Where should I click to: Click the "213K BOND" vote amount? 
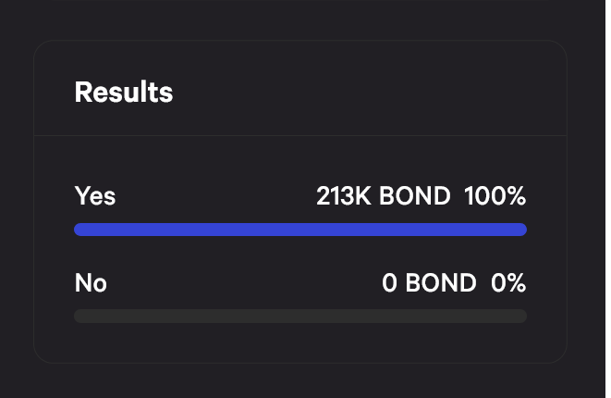pos(383,196)
